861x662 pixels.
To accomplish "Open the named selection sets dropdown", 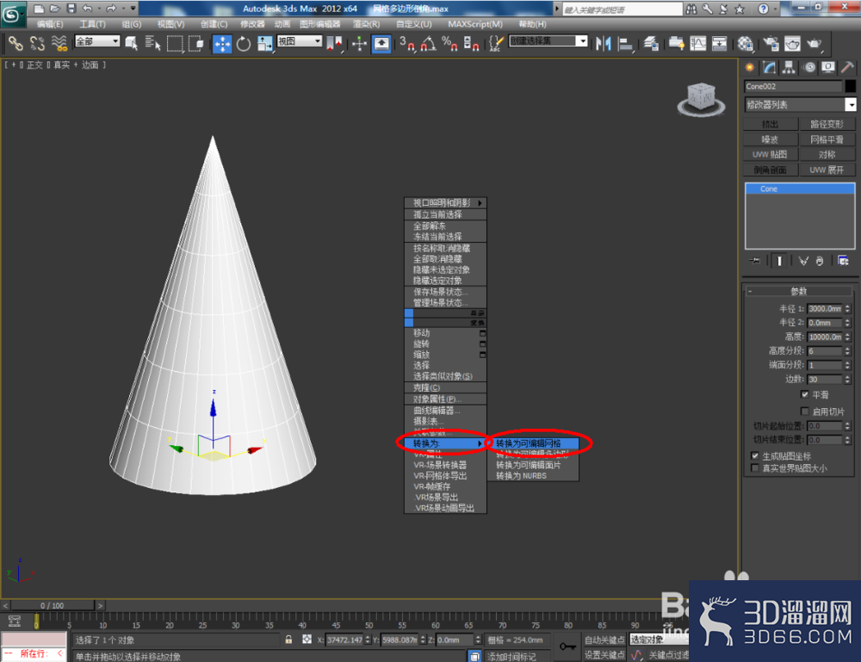I will (x=548, y=41).
